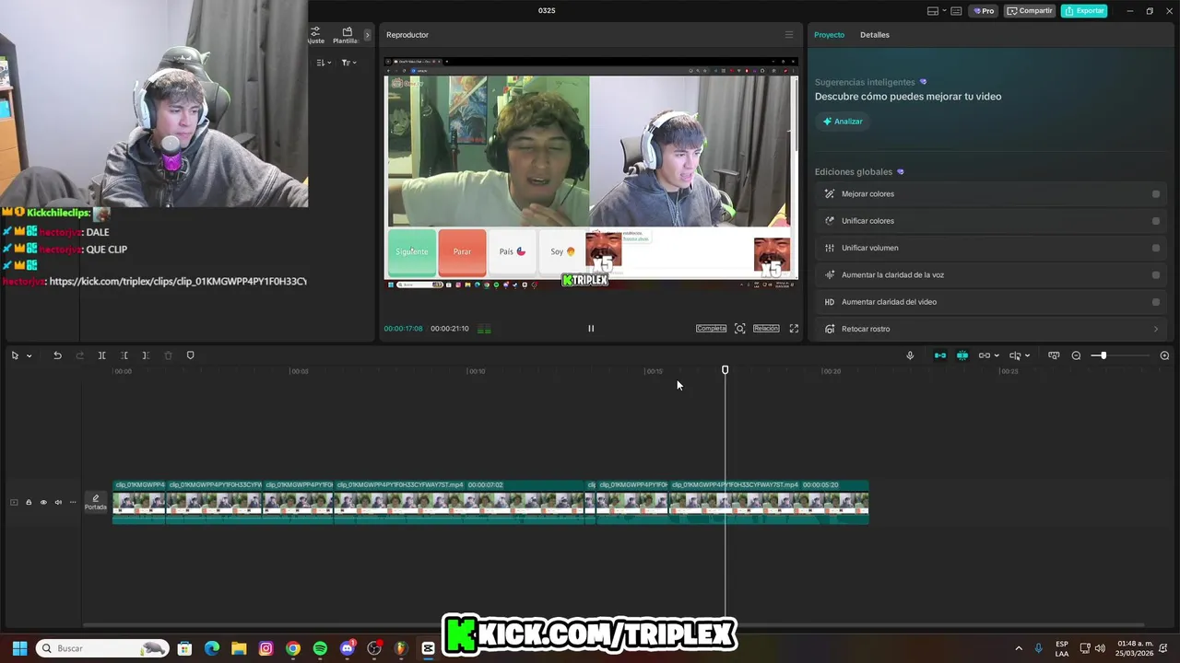Image resolution: width=1180 pixels, height=663 pixels.
Task: Trim clip right of playhead
Action: pos(146,355)
